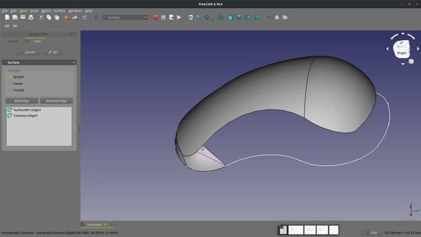Click the Save document toolbar icon
Viewport: 421px width, 237px height.
point(23,18)
